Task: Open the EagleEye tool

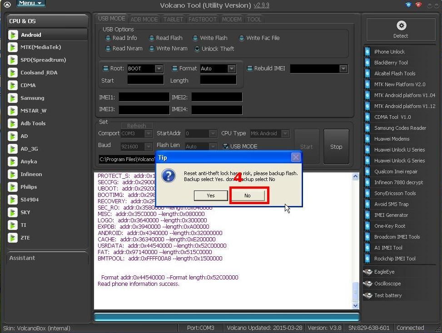Action: pos(368,272)
